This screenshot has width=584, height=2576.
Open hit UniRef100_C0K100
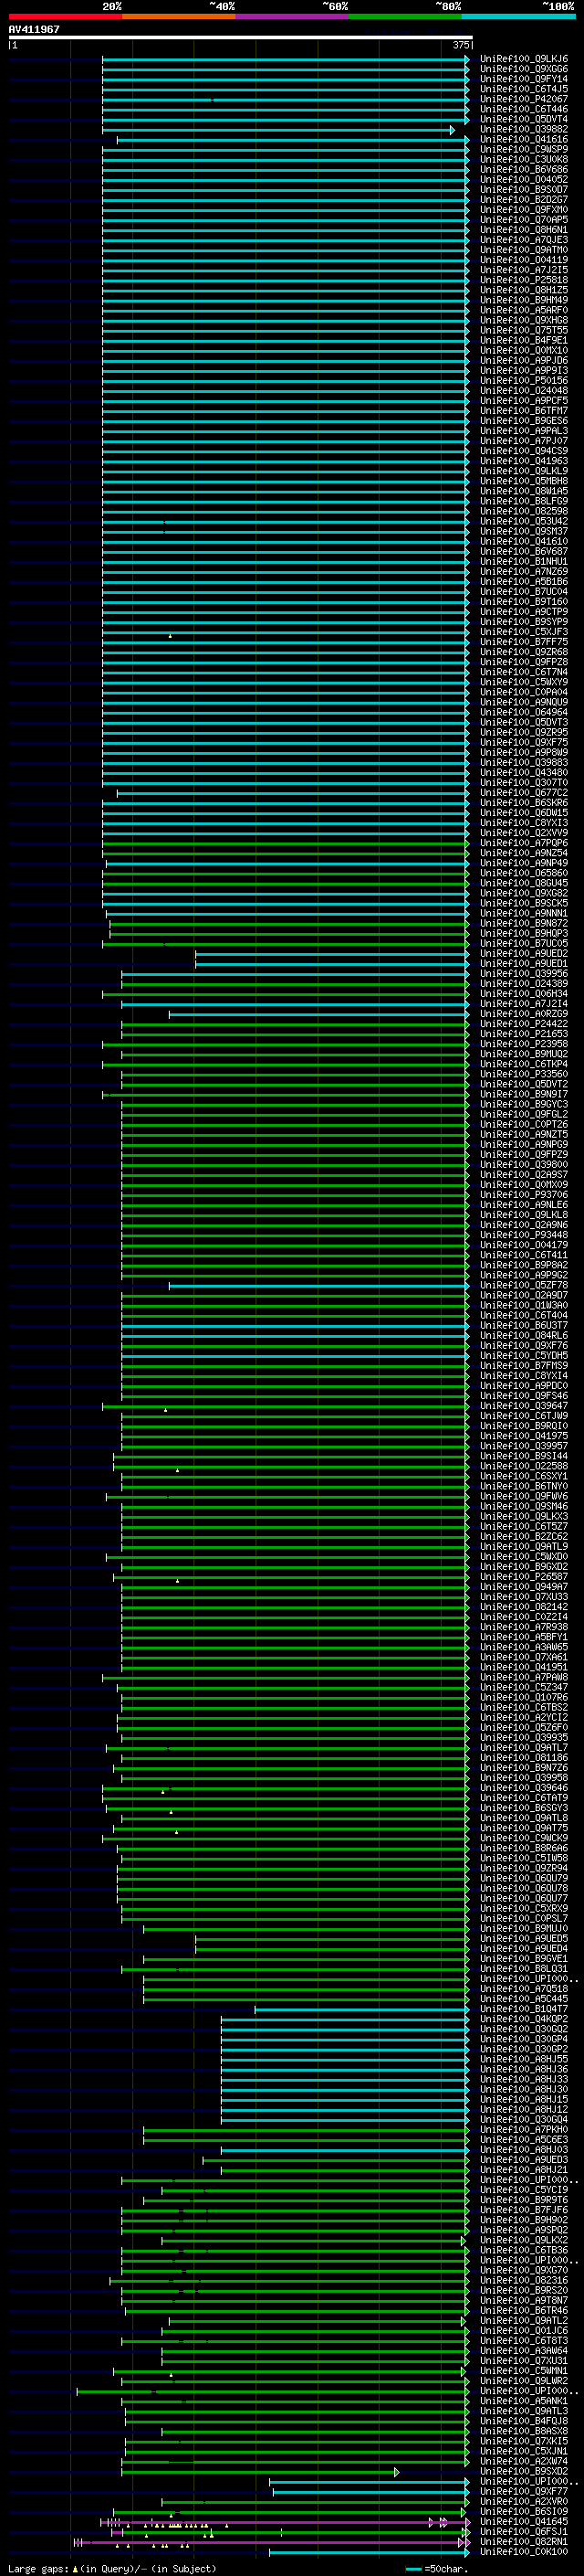point(524,2552)
